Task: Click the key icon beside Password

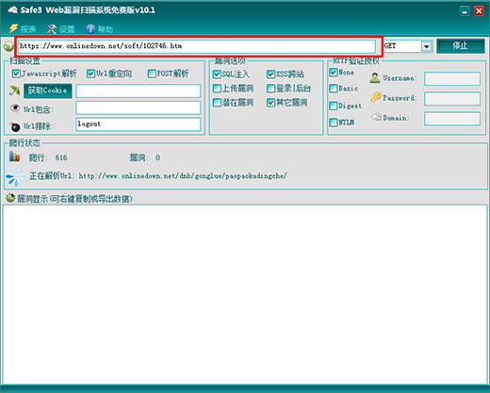Action: pos(376,97)
